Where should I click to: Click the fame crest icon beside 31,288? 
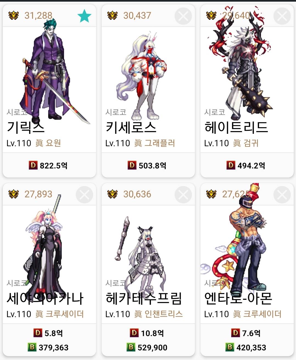coord(13,15)
